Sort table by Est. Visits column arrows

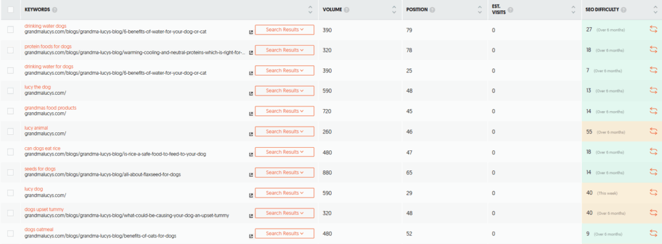(573, 10)
